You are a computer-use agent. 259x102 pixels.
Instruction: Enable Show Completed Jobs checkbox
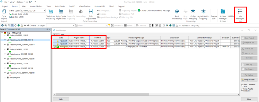pos(242,85)
